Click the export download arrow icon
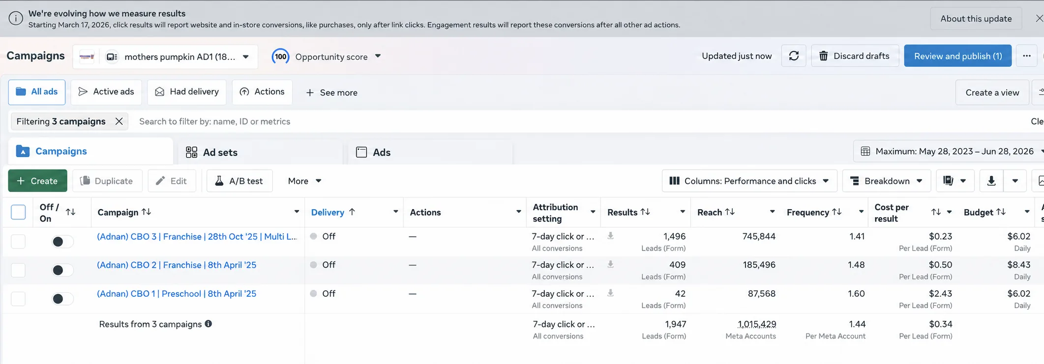The height and width of the screenshot is (364, 1044). pyautogui.click(x=991, y=181)
